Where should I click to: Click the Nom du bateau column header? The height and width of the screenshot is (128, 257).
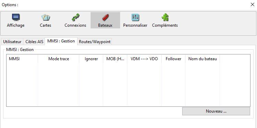(202, 59)
